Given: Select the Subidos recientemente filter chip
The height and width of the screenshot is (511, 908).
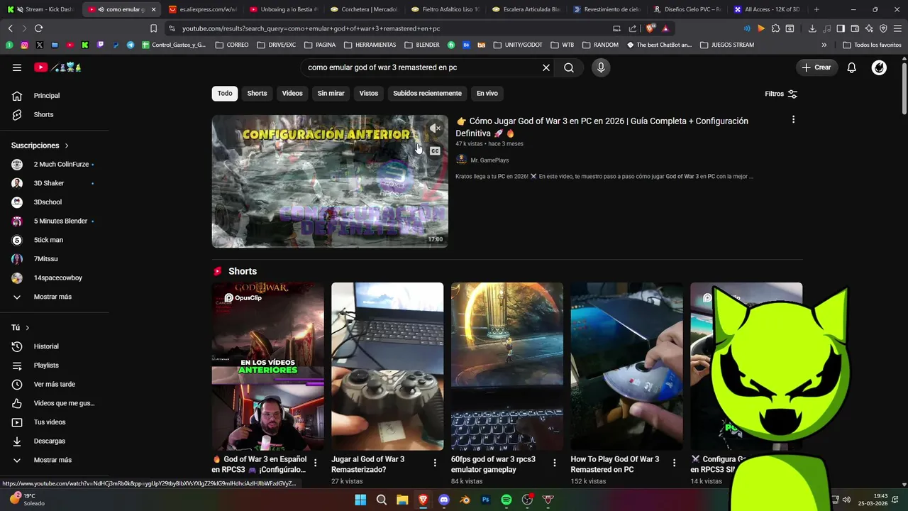Looking at the screenshot, I should pos(427,93).
